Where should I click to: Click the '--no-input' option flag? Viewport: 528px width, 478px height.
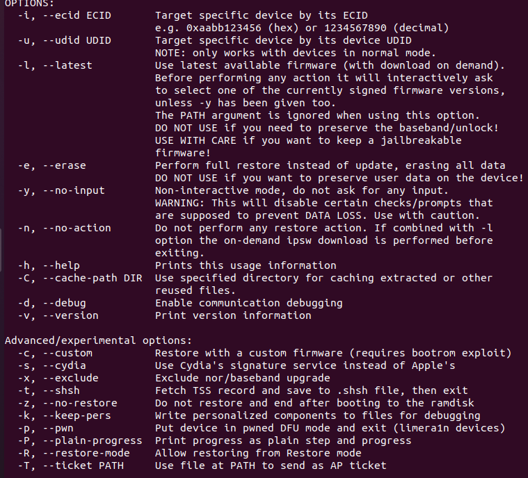tap(74, 190)
